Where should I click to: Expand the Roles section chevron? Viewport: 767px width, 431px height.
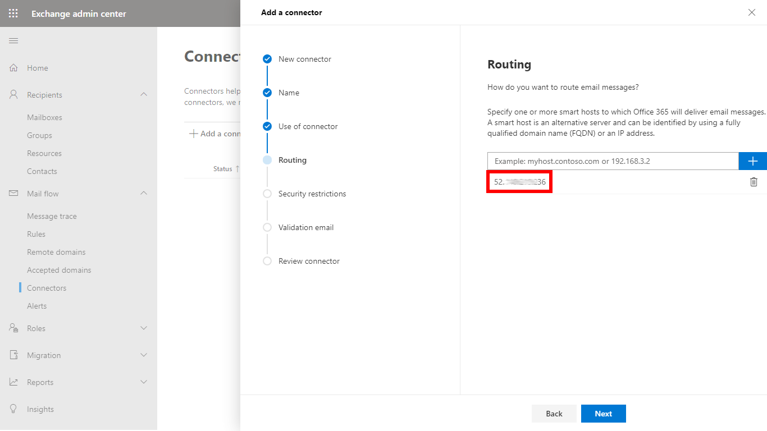point(144,328)
